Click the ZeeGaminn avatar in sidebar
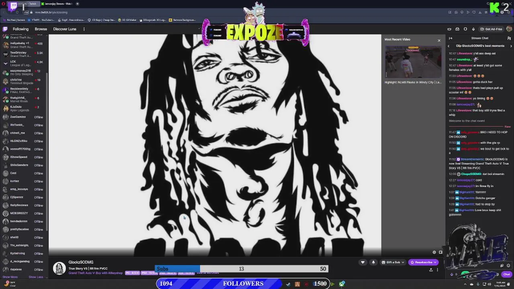The image size is (514, 289). click(6, 117)
